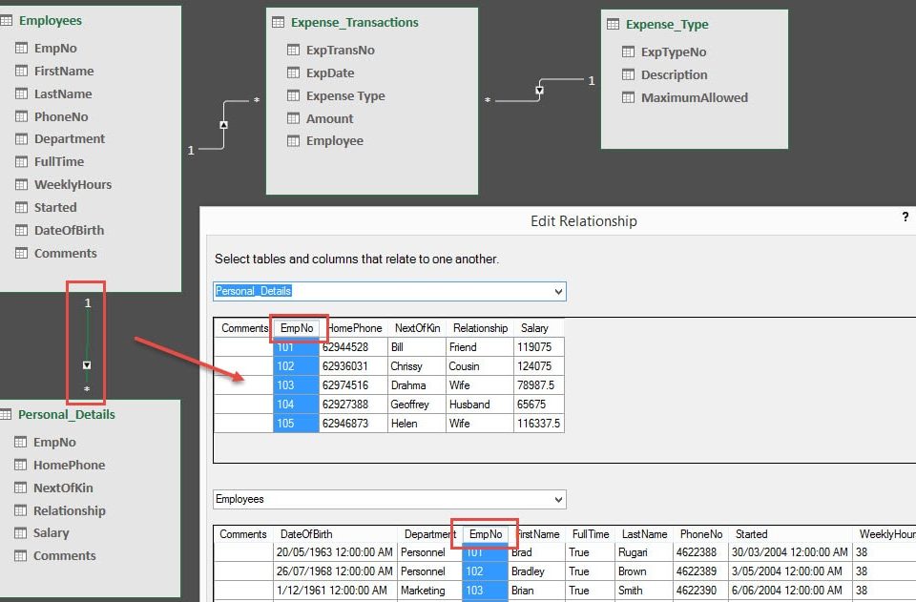Click the column icon next to Salary field

[x=20, y=532]
